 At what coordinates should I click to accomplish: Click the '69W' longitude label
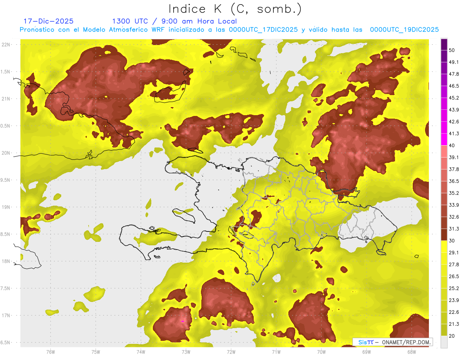[x=367, y=352]
